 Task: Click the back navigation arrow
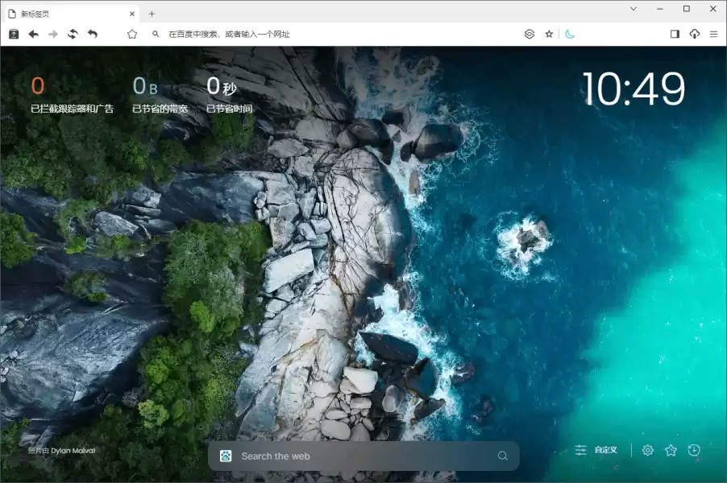coord(32,34)
